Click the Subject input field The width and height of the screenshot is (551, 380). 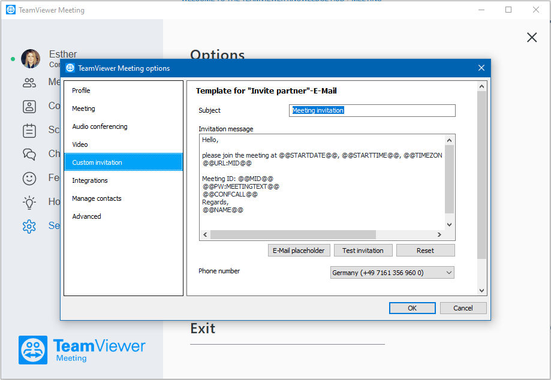372,110
